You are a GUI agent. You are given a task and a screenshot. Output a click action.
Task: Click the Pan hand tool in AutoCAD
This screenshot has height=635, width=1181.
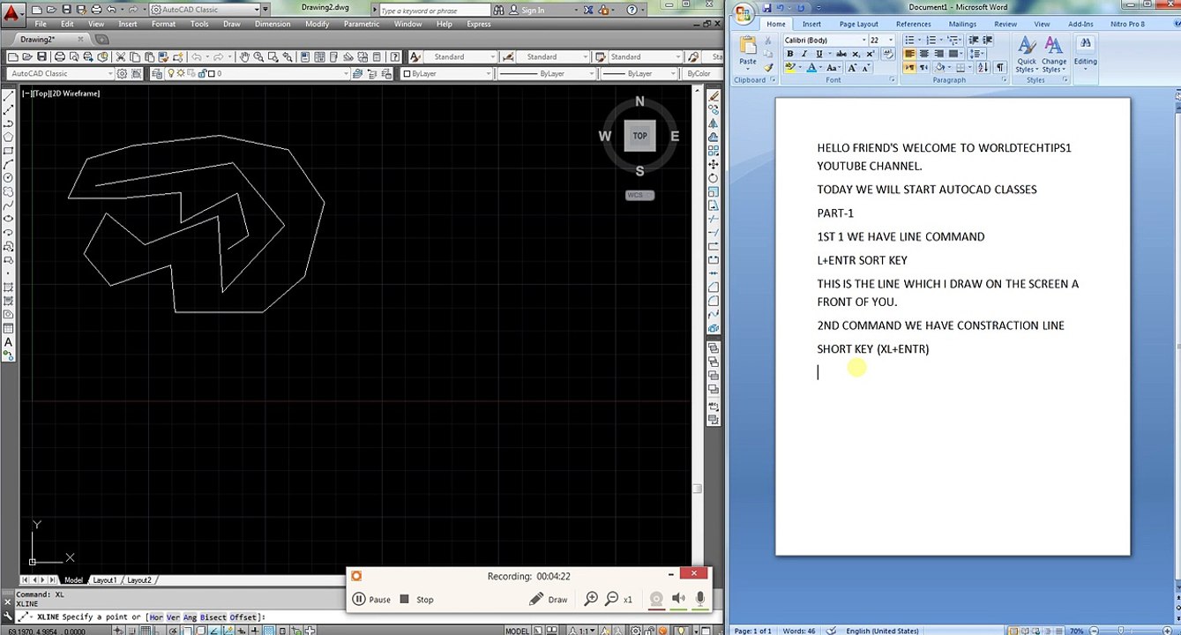click(244, 56)
